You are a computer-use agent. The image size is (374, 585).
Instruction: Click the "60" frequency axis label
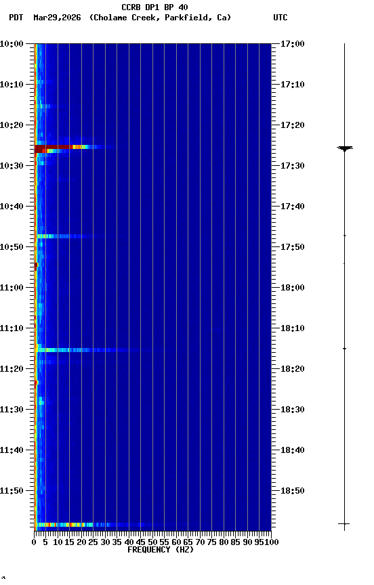pyautogui.click(x=176, y=543)
